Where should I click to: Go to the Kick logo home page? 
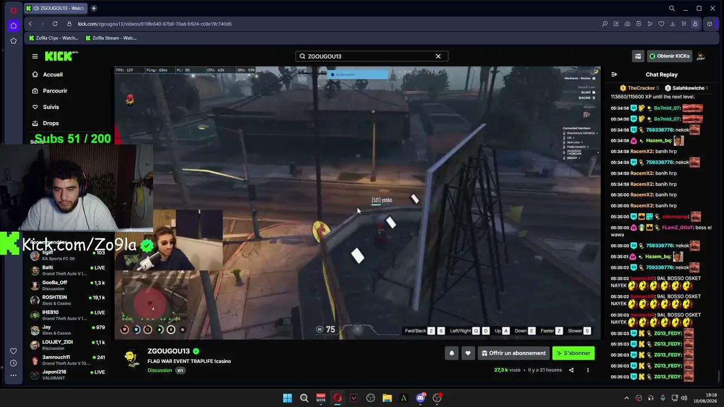coord(61,56)
